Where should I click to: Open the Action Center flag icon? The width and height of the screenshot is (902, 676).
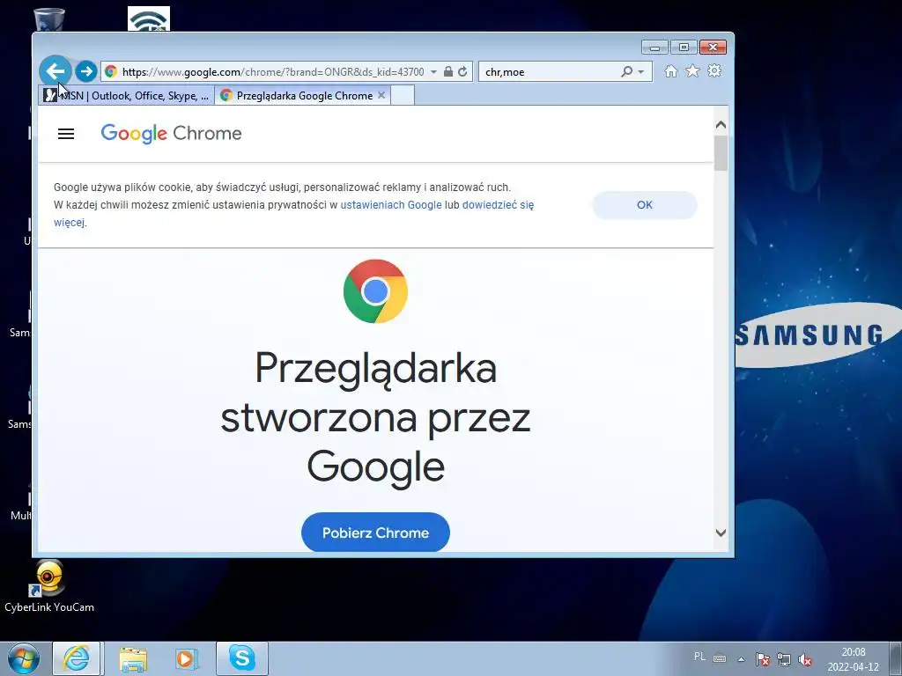pos(763,659)
